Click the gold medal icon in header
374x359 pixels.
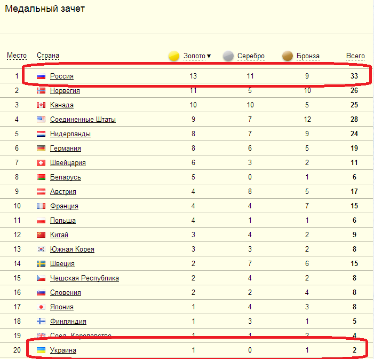[174, 56]
